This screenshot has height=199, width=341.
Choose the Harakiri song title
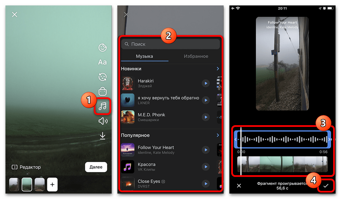[146, 81]
